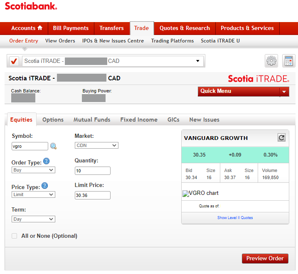Click the symbol lookup magnifier icon
The width and height of the screenshot is (298, 274).
pyautogui.click(x=53, y=146)
